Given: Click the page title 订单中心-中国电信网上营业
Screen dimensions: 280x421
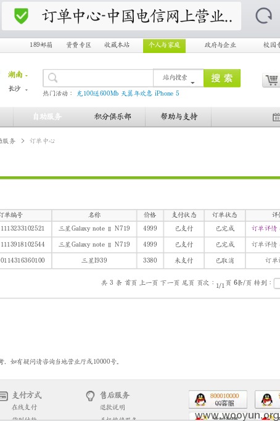Looking at the screenshot, I should [137, 16].
